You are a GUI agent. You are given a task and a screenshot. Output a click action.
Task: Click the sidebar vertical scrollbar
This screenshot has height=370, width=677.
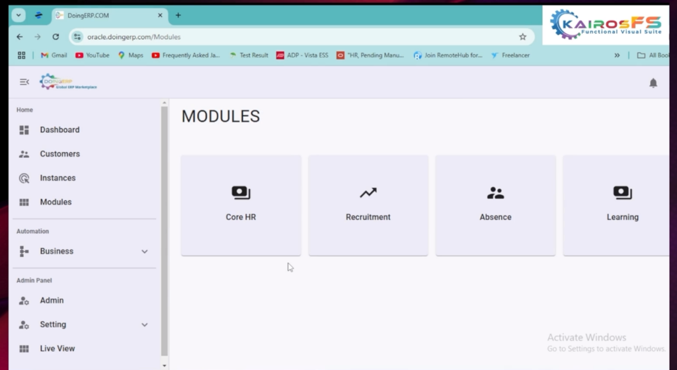click(x=165, y=231)
